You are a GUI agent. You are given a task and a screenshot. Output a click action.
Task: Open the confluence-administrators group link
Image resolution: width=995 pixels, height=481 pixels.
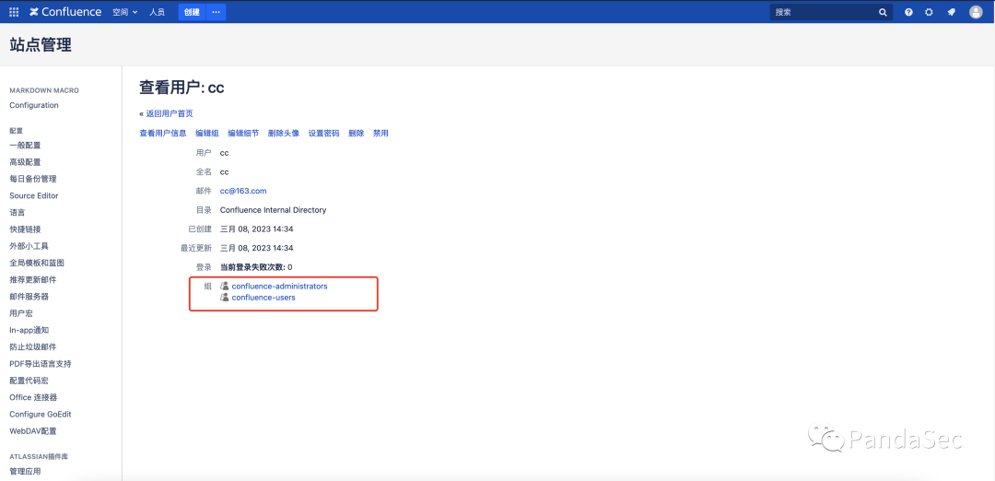[280, 287]
